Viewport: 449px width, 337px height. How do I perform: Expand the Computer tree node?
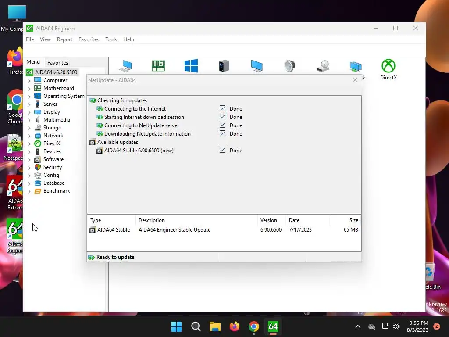(x=29, y=81)
